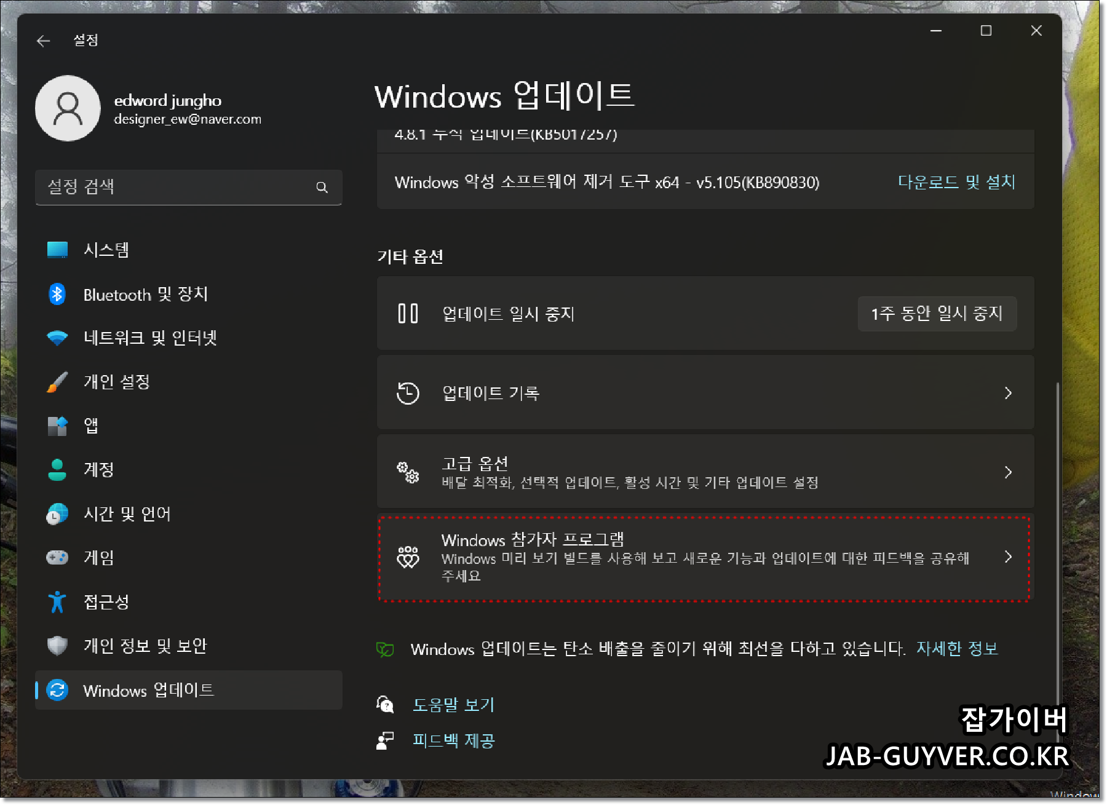Click the Windows 업데이트 sync icon

point(57,690)
